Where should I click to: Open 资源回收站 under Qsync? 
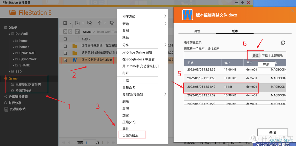coord(23,90)
